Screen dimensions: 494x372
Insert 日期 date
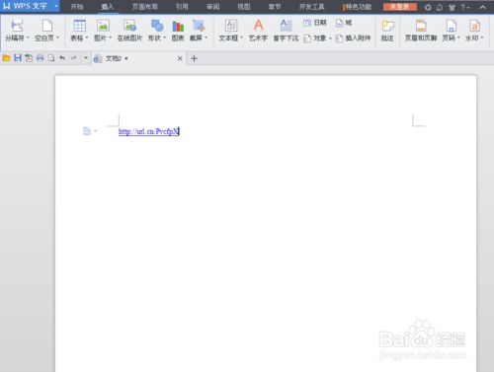click(315, 23)
